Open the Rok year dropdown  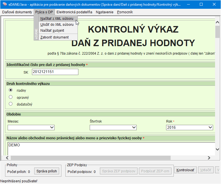tap(189, 128)
